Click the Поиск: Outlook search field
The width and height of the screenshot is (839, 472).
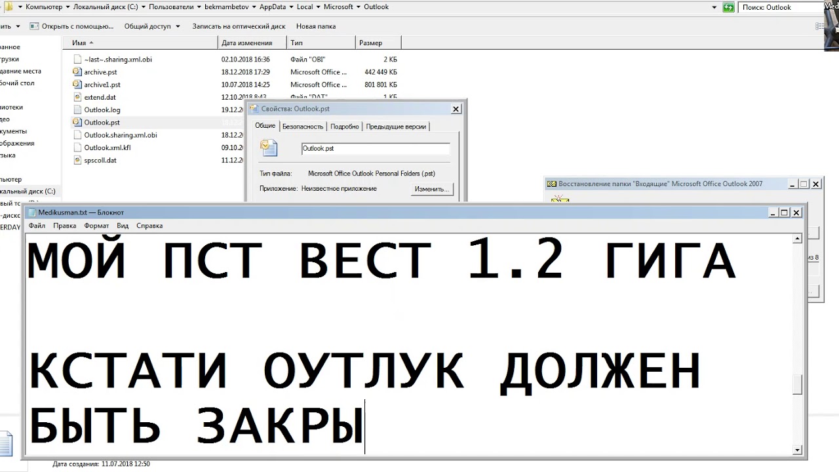(x=781, y=7)
